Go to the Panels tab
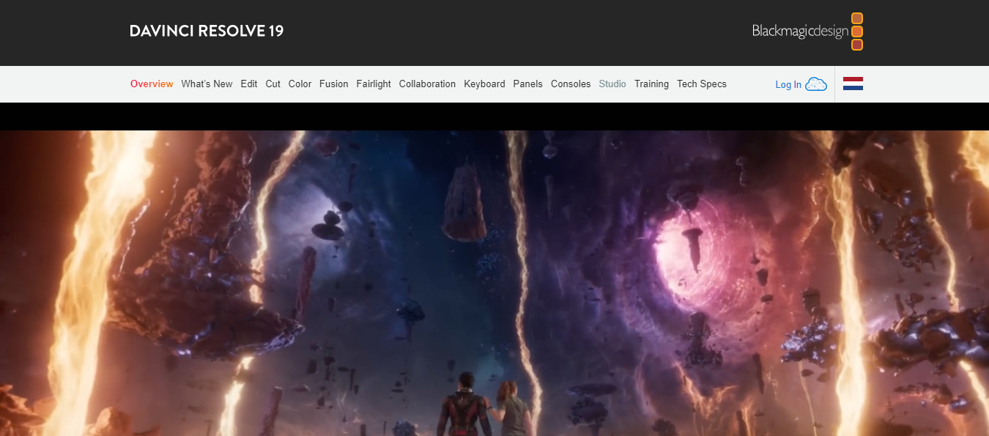Viewport: 989px width, 436px height. click(527, 84)
